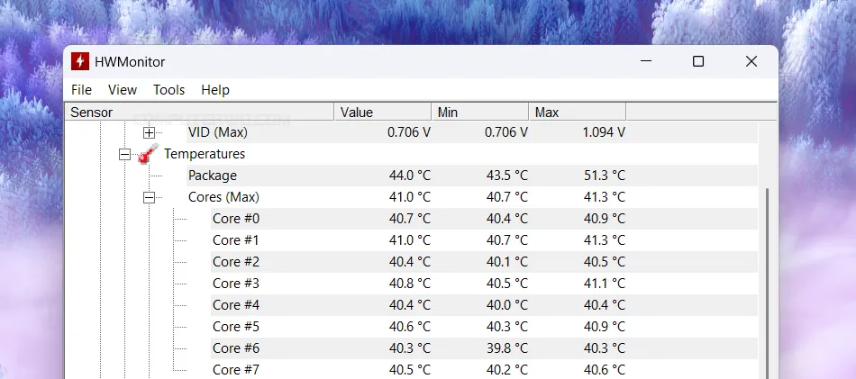Click the red thermometer Temperatures icon
Screen dimensions: 856x379
click(x=148, y=154)
